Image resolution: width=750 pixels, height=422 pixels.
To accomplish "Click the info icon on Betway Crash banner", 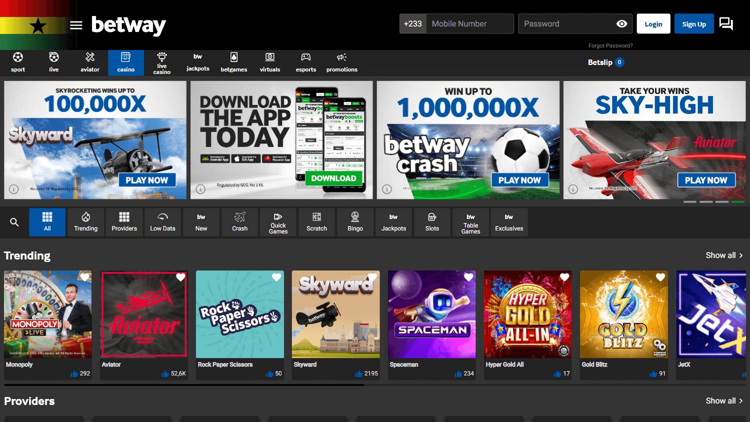I will pyautogui.click(x=387, y=189).
